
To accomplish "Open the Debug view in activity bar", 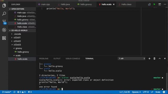I will pos(4,30).
